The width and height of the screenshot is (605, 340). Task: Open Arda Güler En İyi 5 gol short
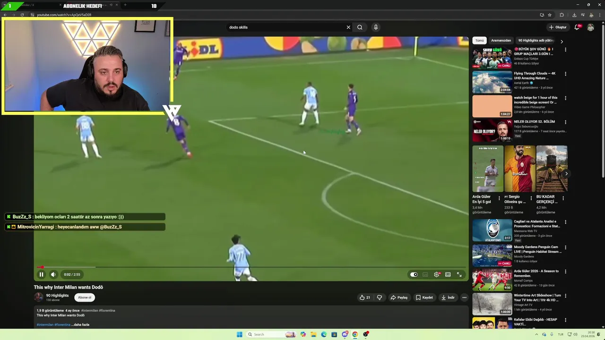[x=488, y=169]
